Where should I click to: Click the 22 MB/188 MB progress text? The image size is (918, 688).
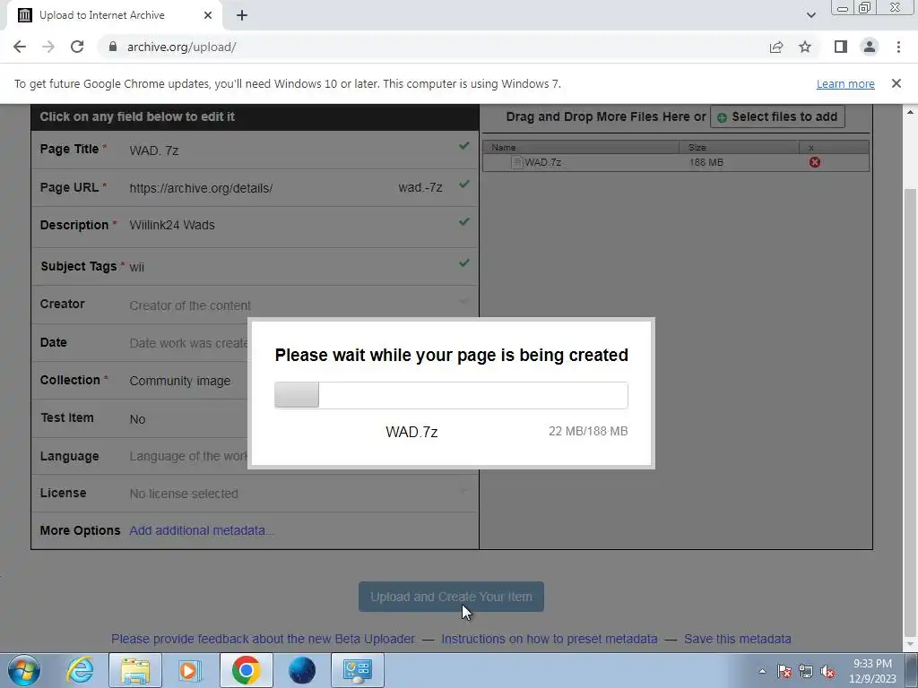tap(588, 431)
